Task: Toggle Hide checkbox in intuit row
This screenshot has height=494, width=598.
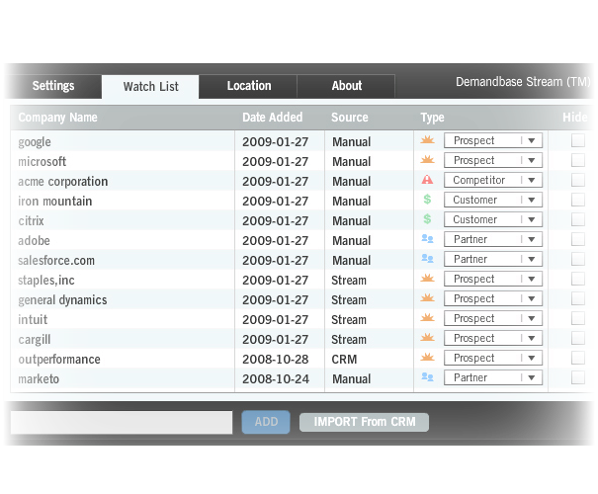Action: click(x=578, y=318)
